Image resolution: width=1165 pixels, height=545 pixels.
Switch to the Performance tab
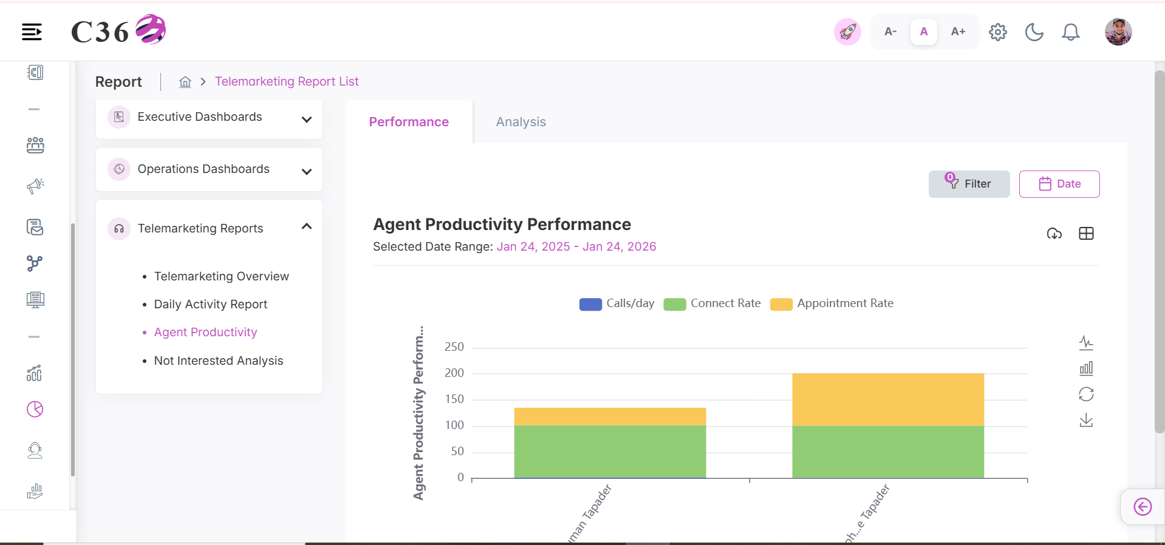coord(409,122)
